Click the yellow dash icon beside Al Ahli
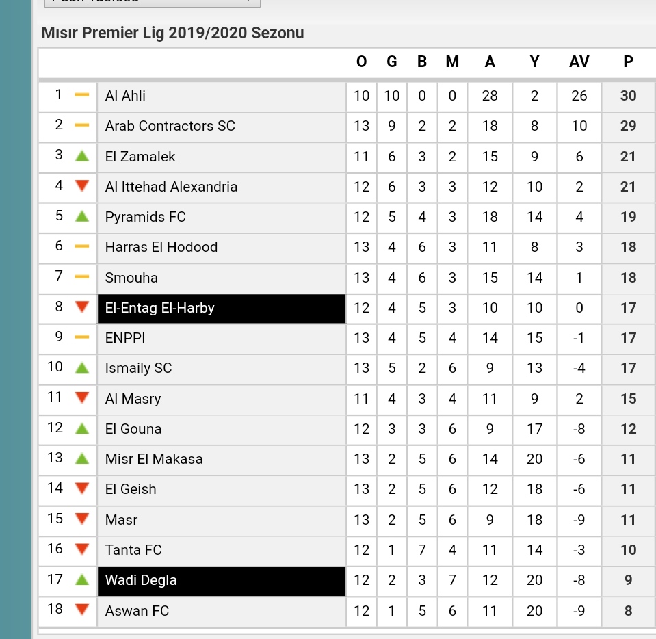 pyautogui.click(x=82, y=95)
